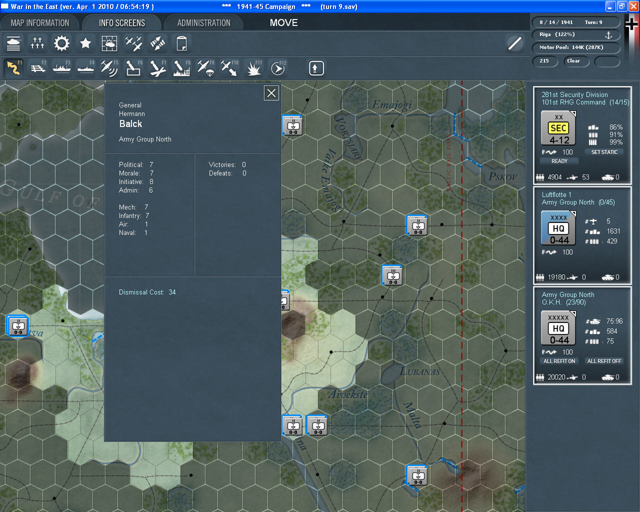The width and height of the screenshot is (640, 512).
Task: Click the Motor Pool 144K (287K) bar
Action: click(576, 47)
